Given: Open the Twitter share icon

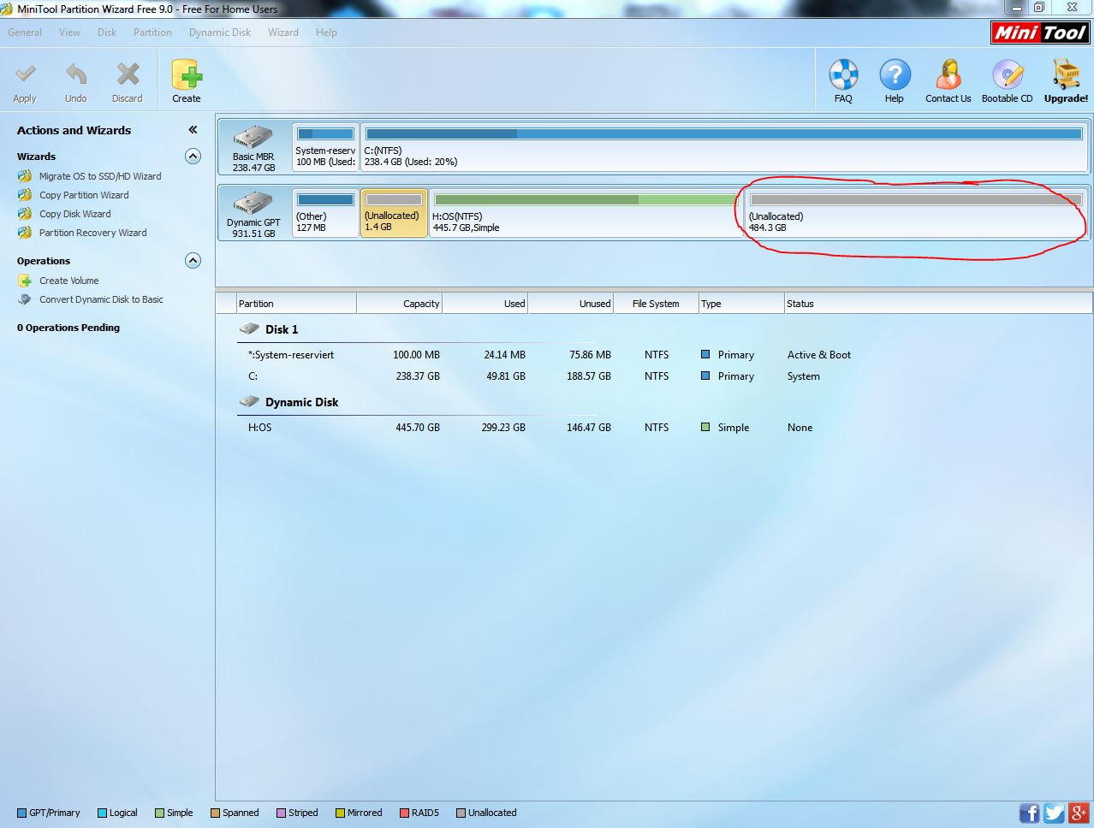Looking at the screenshot, I should coord(1054,813).
